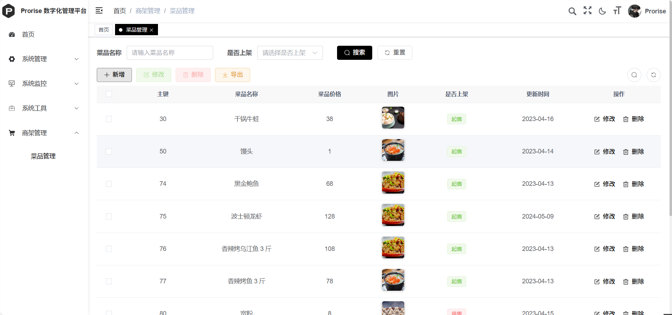Open the font size setting icon
The image size is (672, 315).
(617, 11)
